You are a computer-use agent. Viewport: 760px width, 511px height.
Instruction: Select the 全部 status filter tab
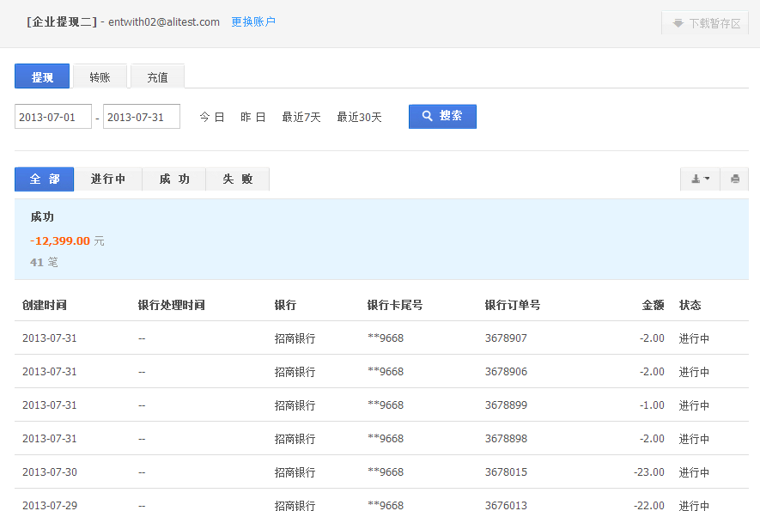[45, 179]
